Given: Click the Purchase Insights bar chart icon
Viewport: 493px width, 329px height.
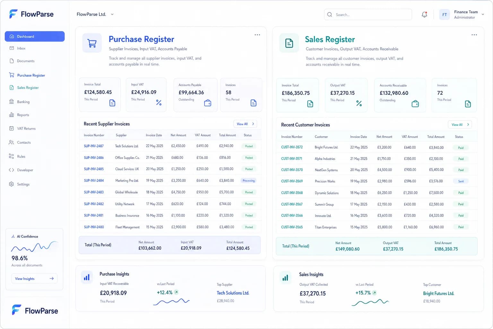Looking at the screenshot, I should tap(87, 277).
